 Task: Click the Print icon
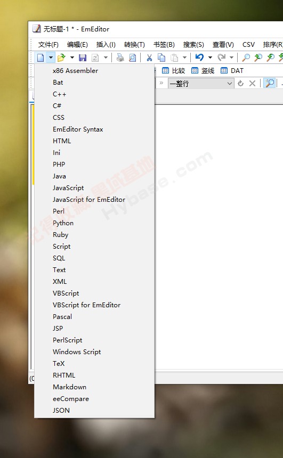[120, 58]
